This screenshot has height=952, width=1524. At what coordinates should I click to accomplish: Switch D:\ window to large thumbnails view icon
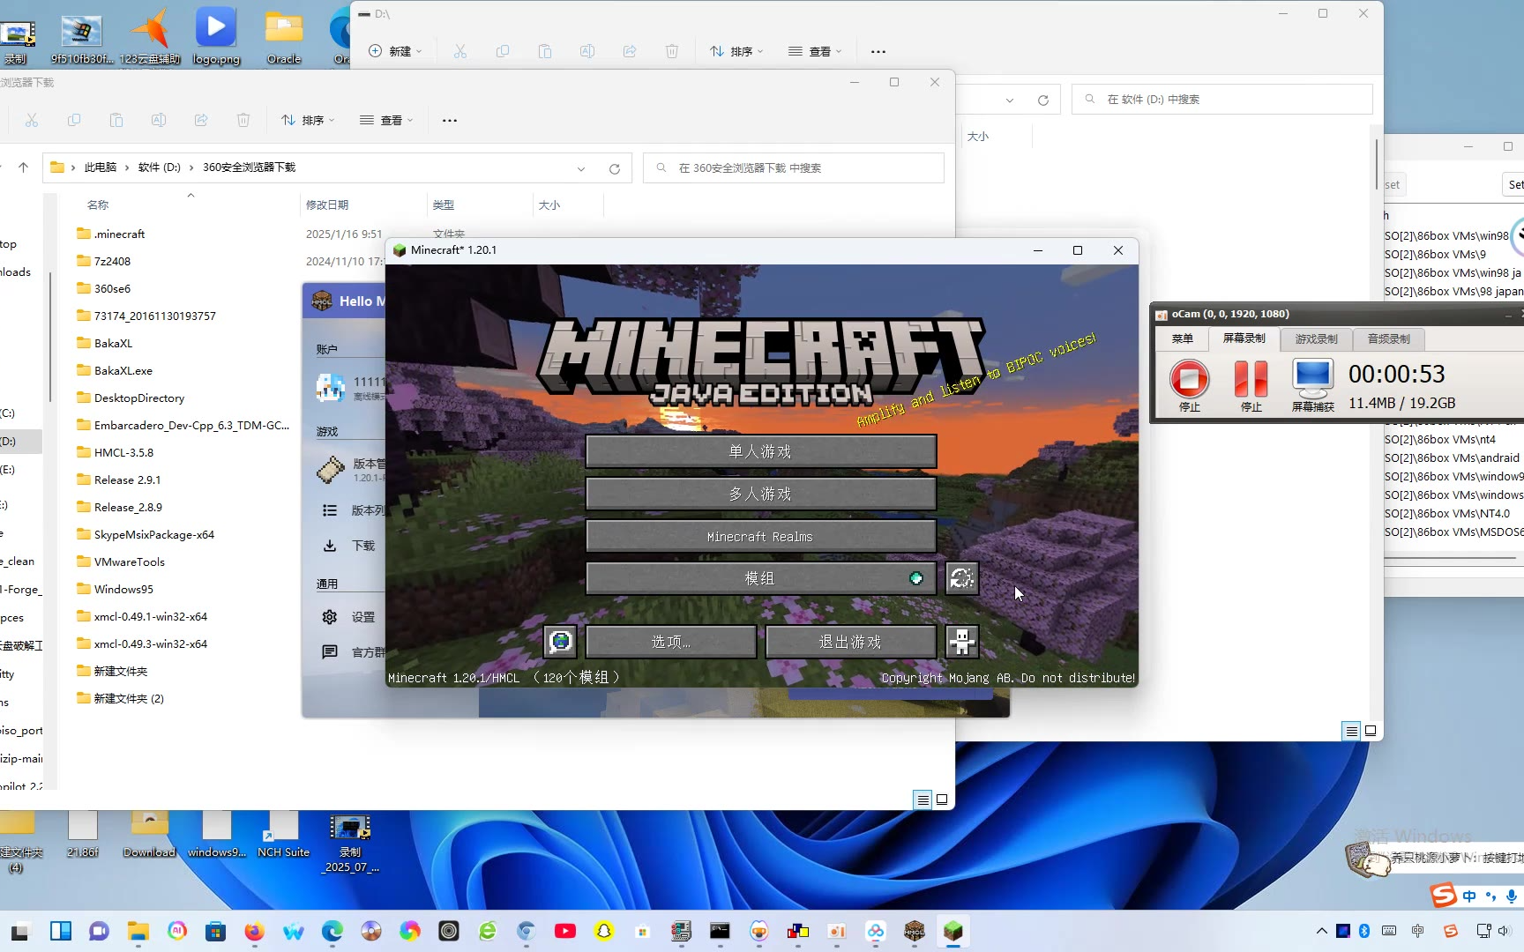point(1371,731)
